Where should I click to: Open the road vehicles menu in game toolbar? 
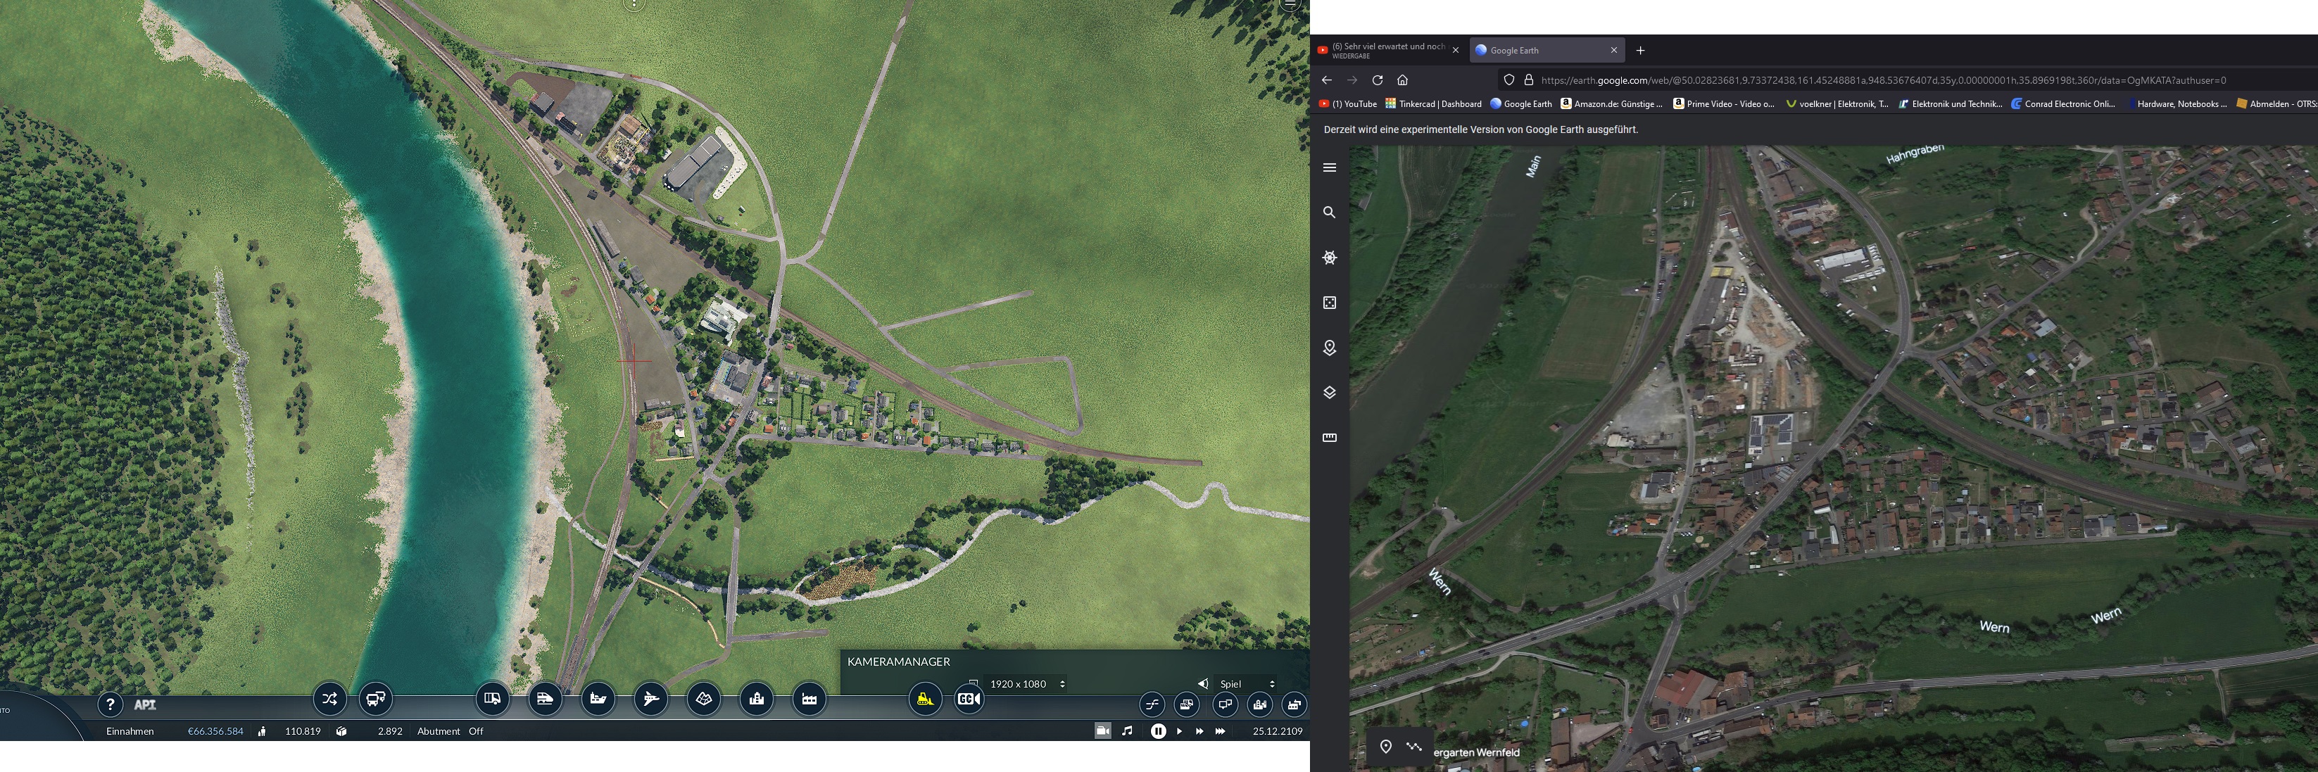[x=492, y=699]
